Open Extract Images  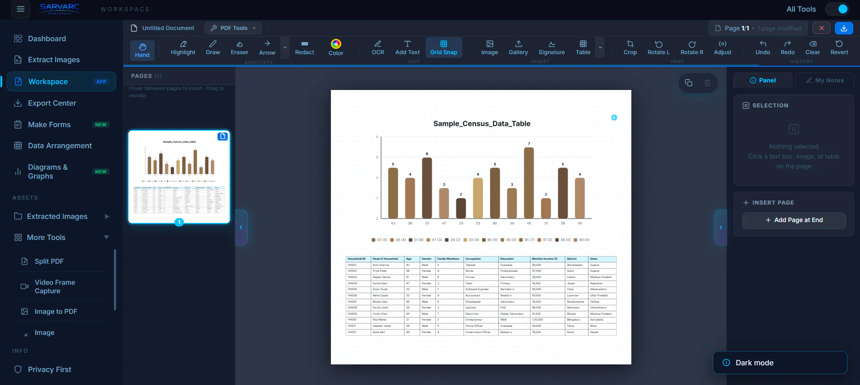pyautogui.click(x=61, y=60)
